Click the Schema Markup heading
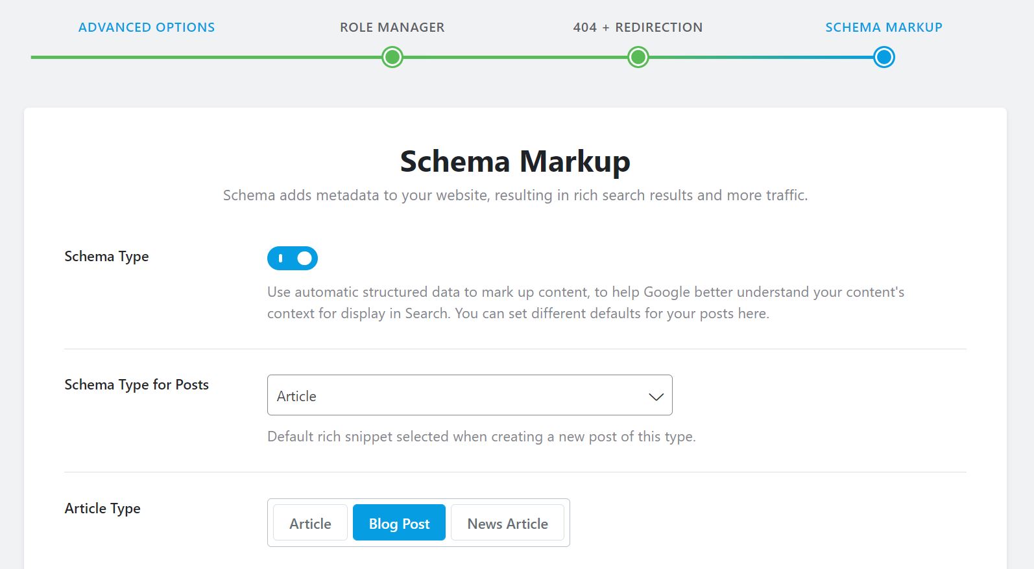This screenshot has width=1034, height=569. 515,161
